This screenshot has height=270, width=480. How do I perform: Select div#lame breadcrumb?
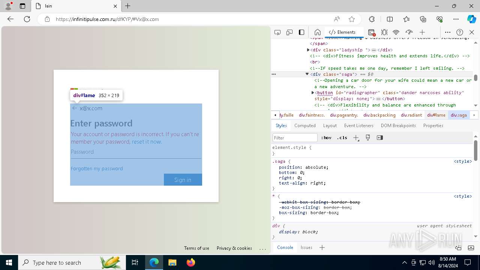(x=436, y=115)
